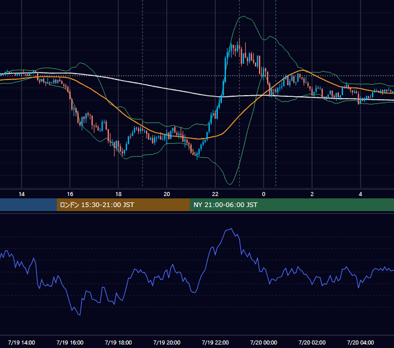Click the hour label 20 on price chart axis
Screen dimensions: 394x348
(x=167, y=194)
